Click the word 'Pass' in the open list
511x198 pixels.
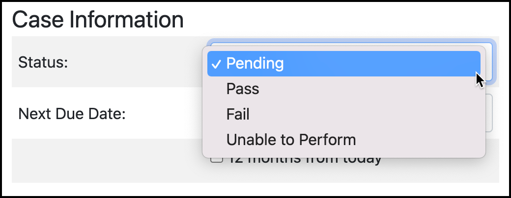click(x=243, y=89)
